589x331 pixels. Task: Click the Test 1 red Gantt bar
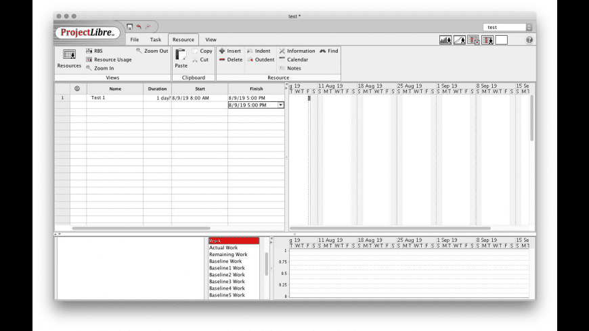pyautogui.click(x=309, y=98)
